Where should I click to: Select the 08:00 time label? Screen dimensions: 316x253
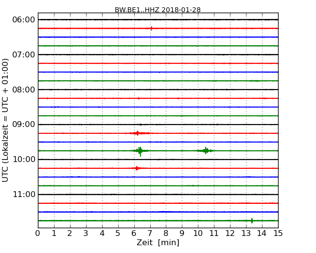(24, 90)
